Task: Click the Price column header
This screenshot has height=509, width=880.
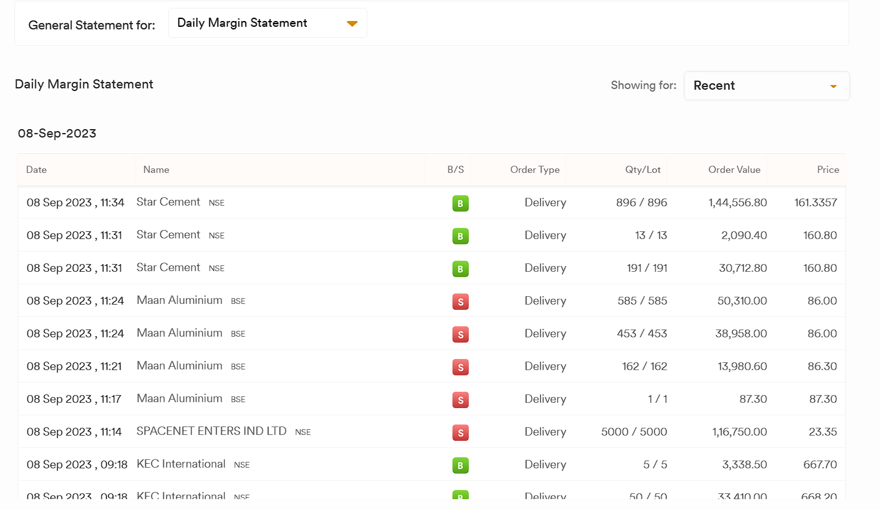Action: 828,170
